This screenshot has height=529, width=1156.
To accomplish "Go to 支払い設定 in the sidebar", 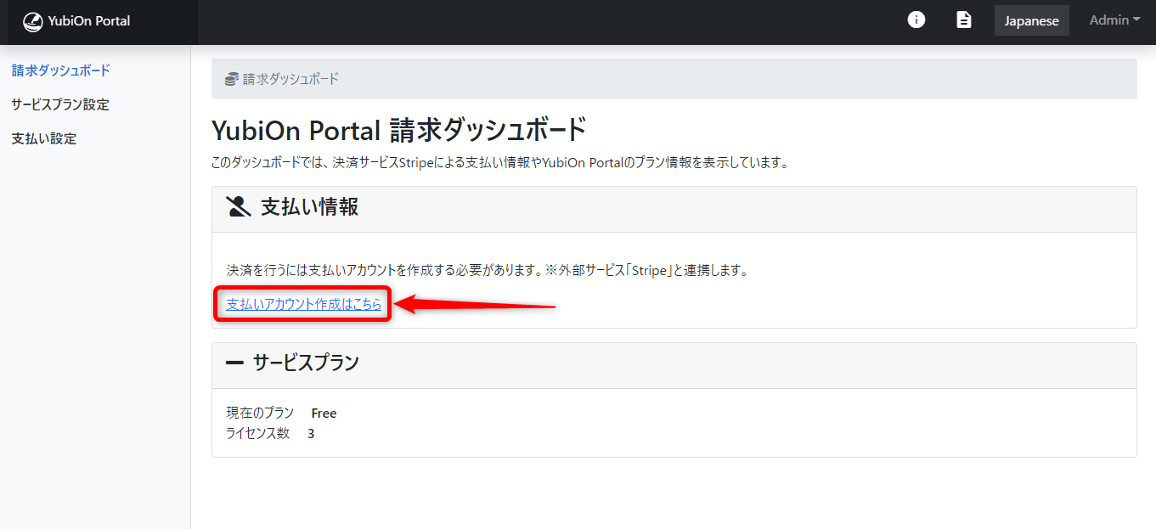I will (44, 138).
